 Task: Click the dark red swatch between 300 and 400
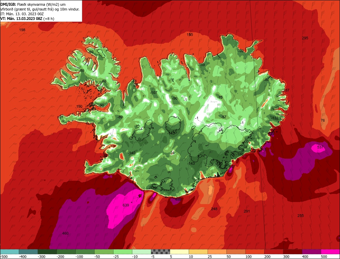[292, 252]
